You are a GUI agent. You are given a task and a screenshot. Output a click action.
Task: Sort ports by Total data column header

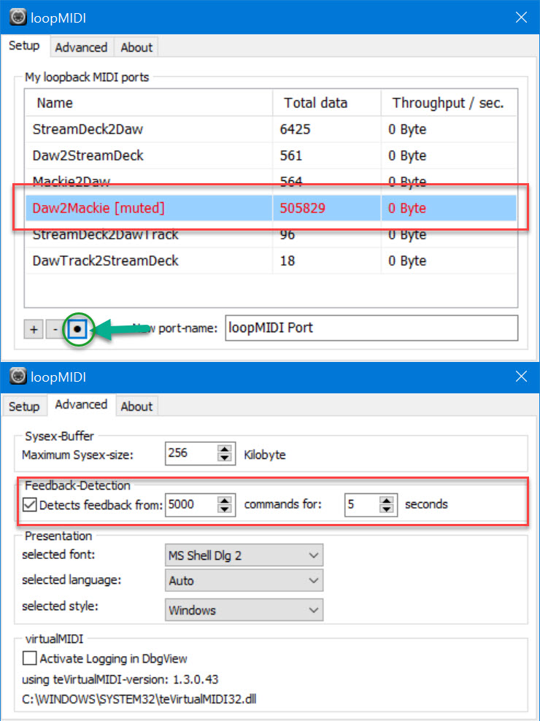point(315,103)
